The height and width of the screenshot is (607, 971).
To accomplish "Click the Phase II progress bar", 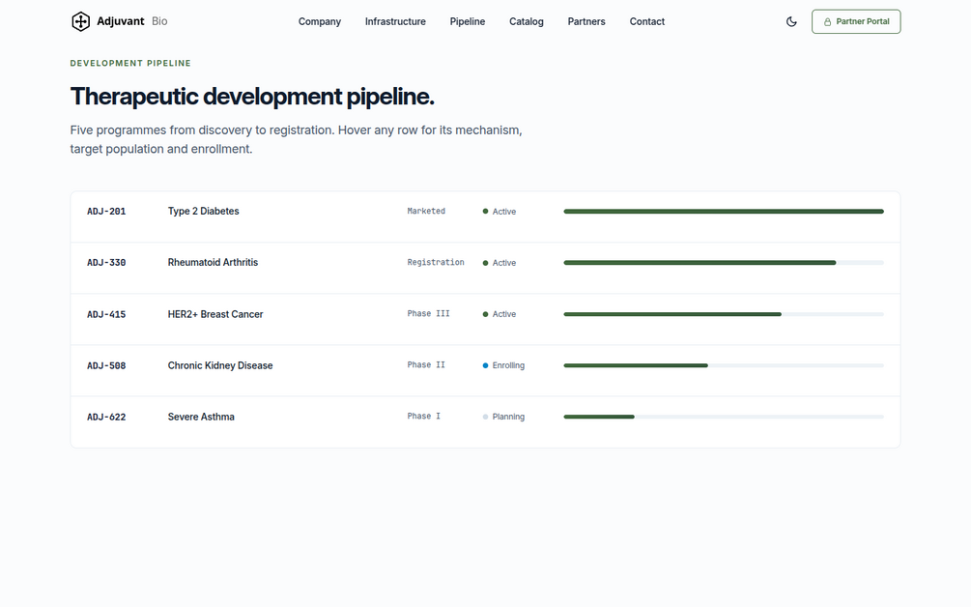I will click(x=724, y=365).
